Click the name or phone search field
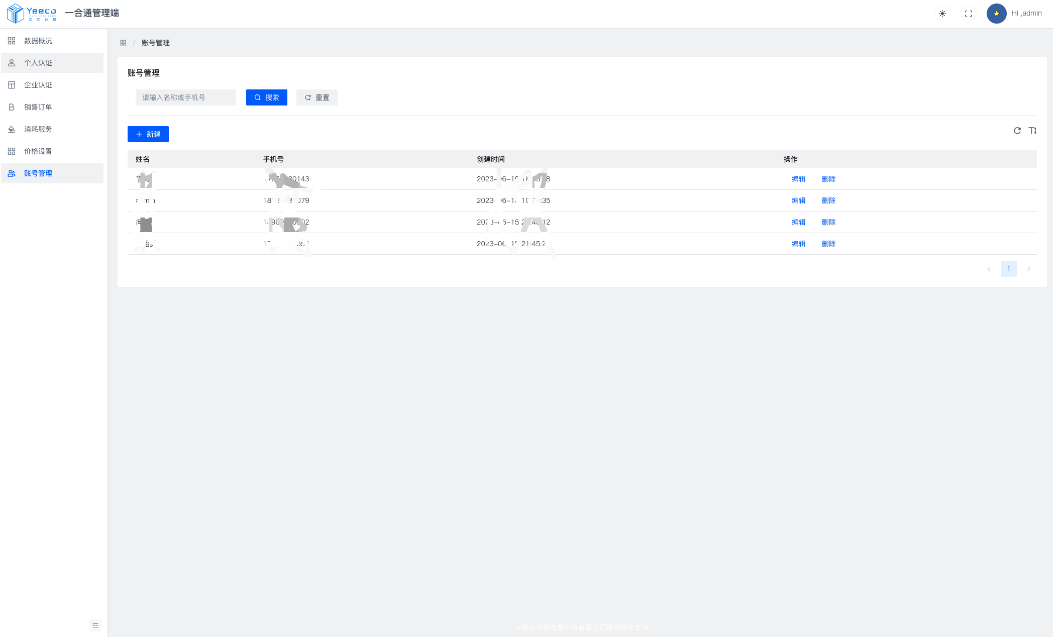Image resolution: width=1053 pixels, height=637 pixels. coord(185,97)
